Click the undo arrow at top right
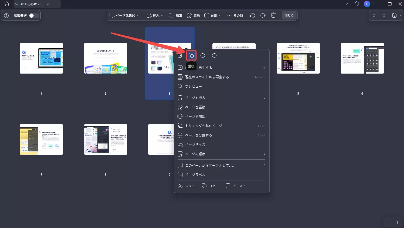 (374, 16)
